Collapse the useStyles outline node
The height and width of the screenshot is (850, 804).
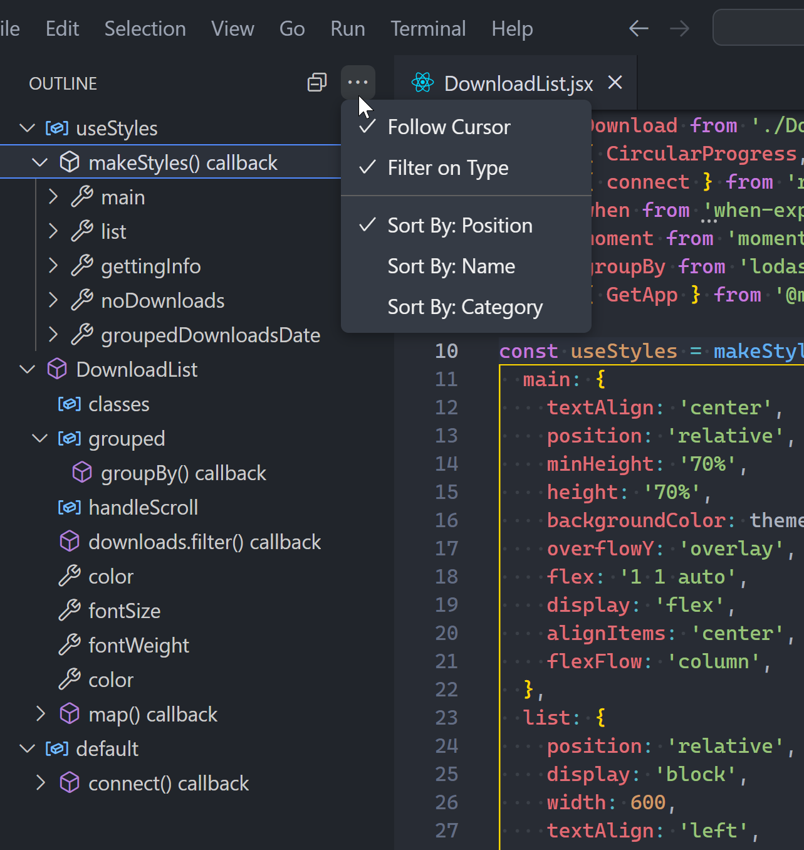point(27,128)
